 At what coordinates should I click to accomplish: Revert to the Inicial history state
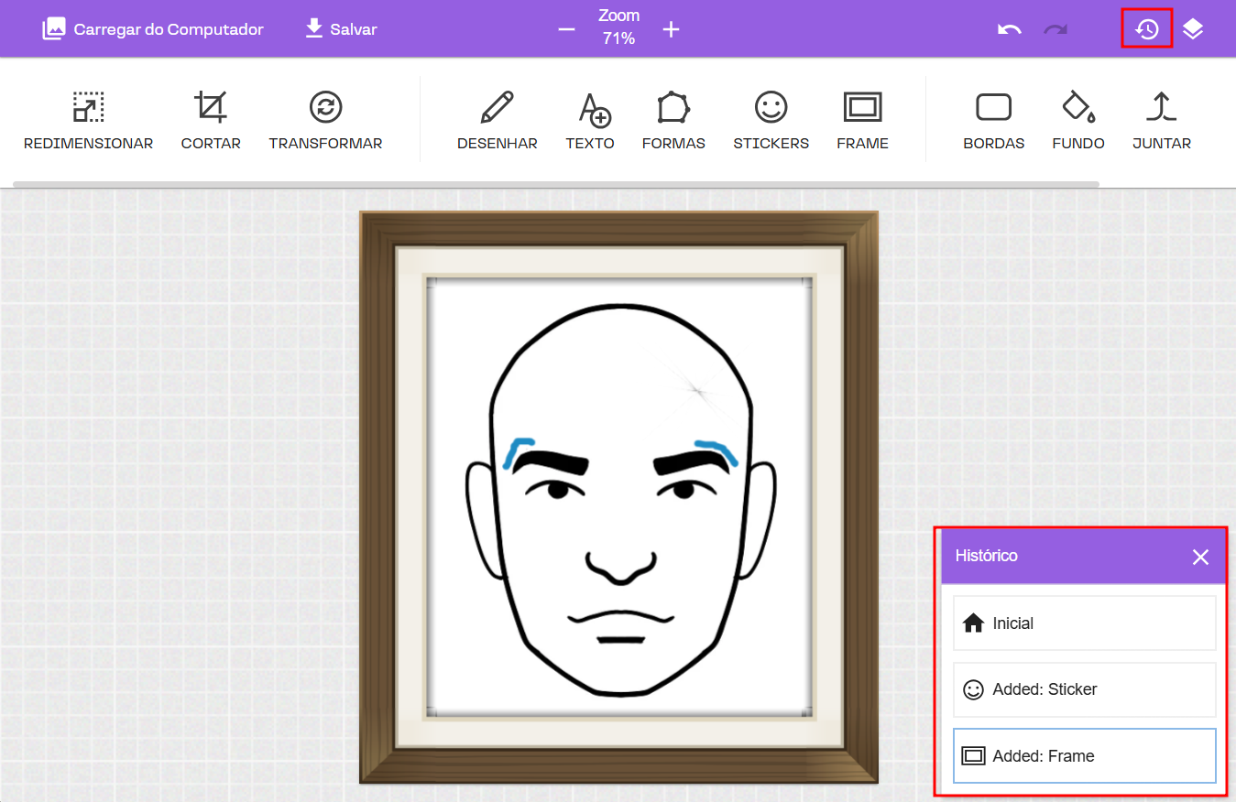coord(1084,623)
